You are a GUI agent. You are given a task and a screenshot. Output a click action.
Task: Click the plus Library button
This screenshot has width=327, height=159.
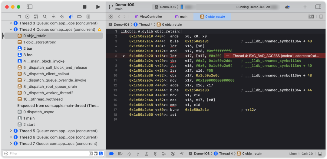(305, 7)
